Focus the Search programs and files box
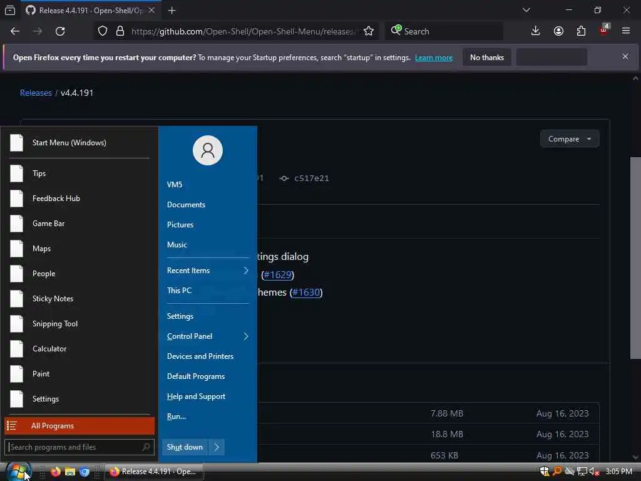 pos(79,447)
